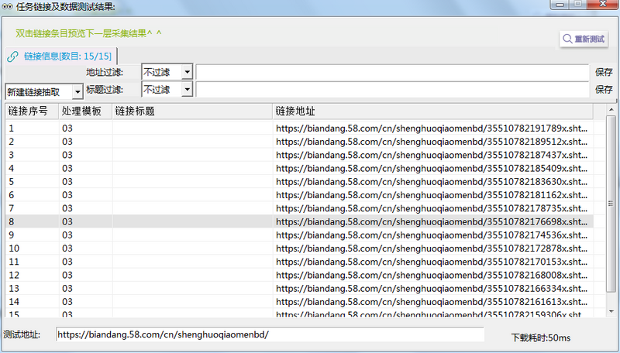This screenshot has width=620, height=353.
Task: Click the 03 template cell in row 3
Action: coord(85,155)
